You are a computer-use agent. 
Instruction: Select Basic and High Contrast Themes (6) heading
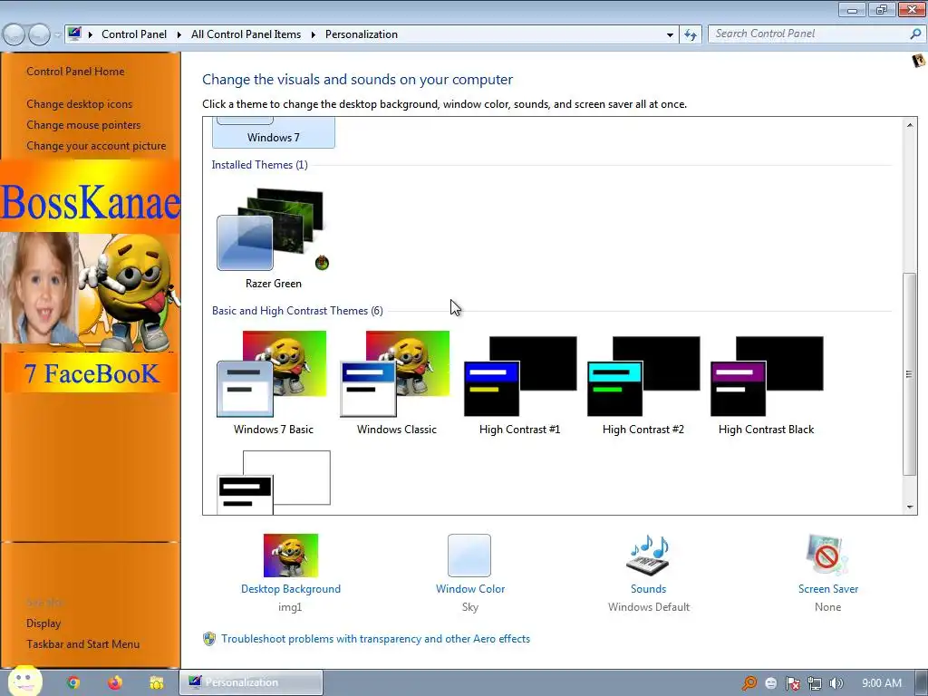pos(297,311)
